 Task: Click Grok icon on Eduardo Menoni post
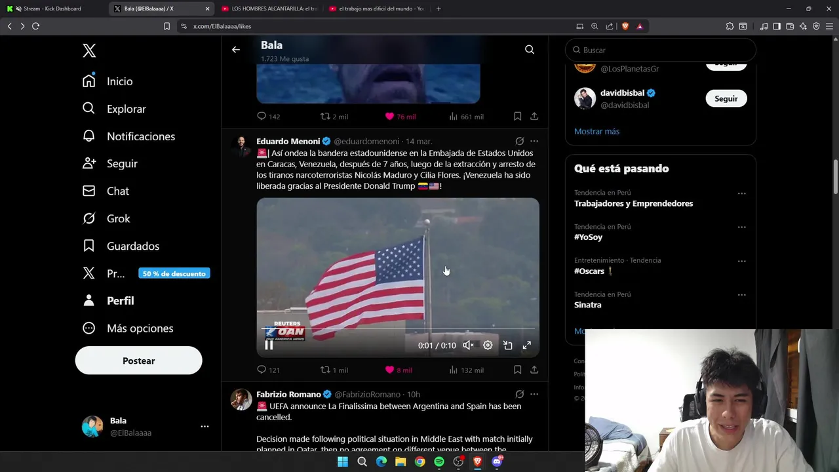point(519,141)
